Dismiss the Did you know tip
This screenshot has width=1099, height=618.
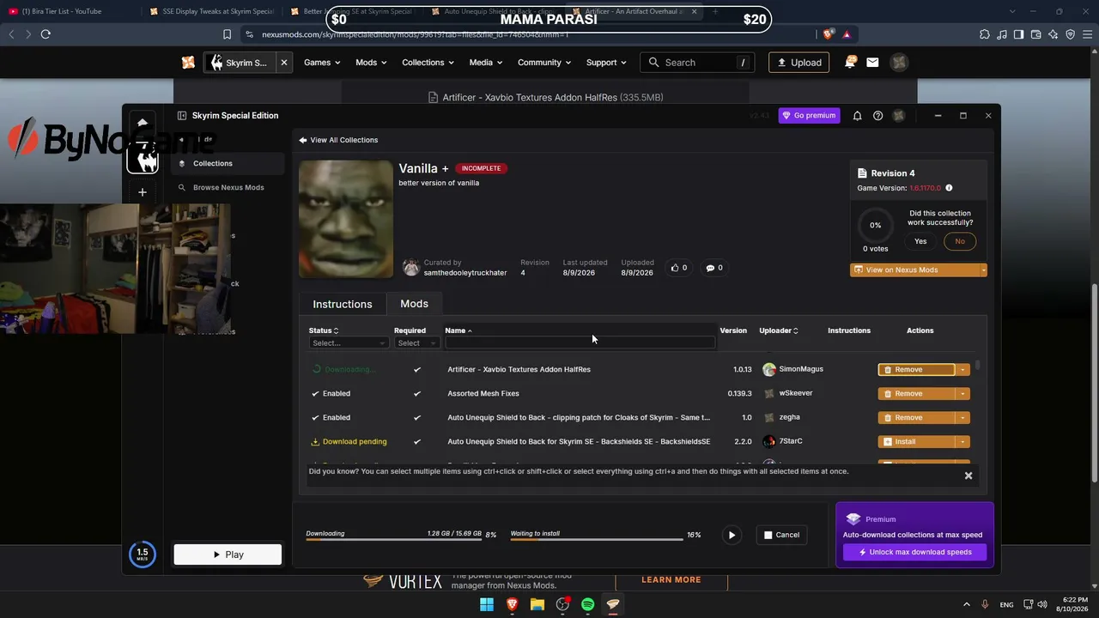click(x=968, y=476)
